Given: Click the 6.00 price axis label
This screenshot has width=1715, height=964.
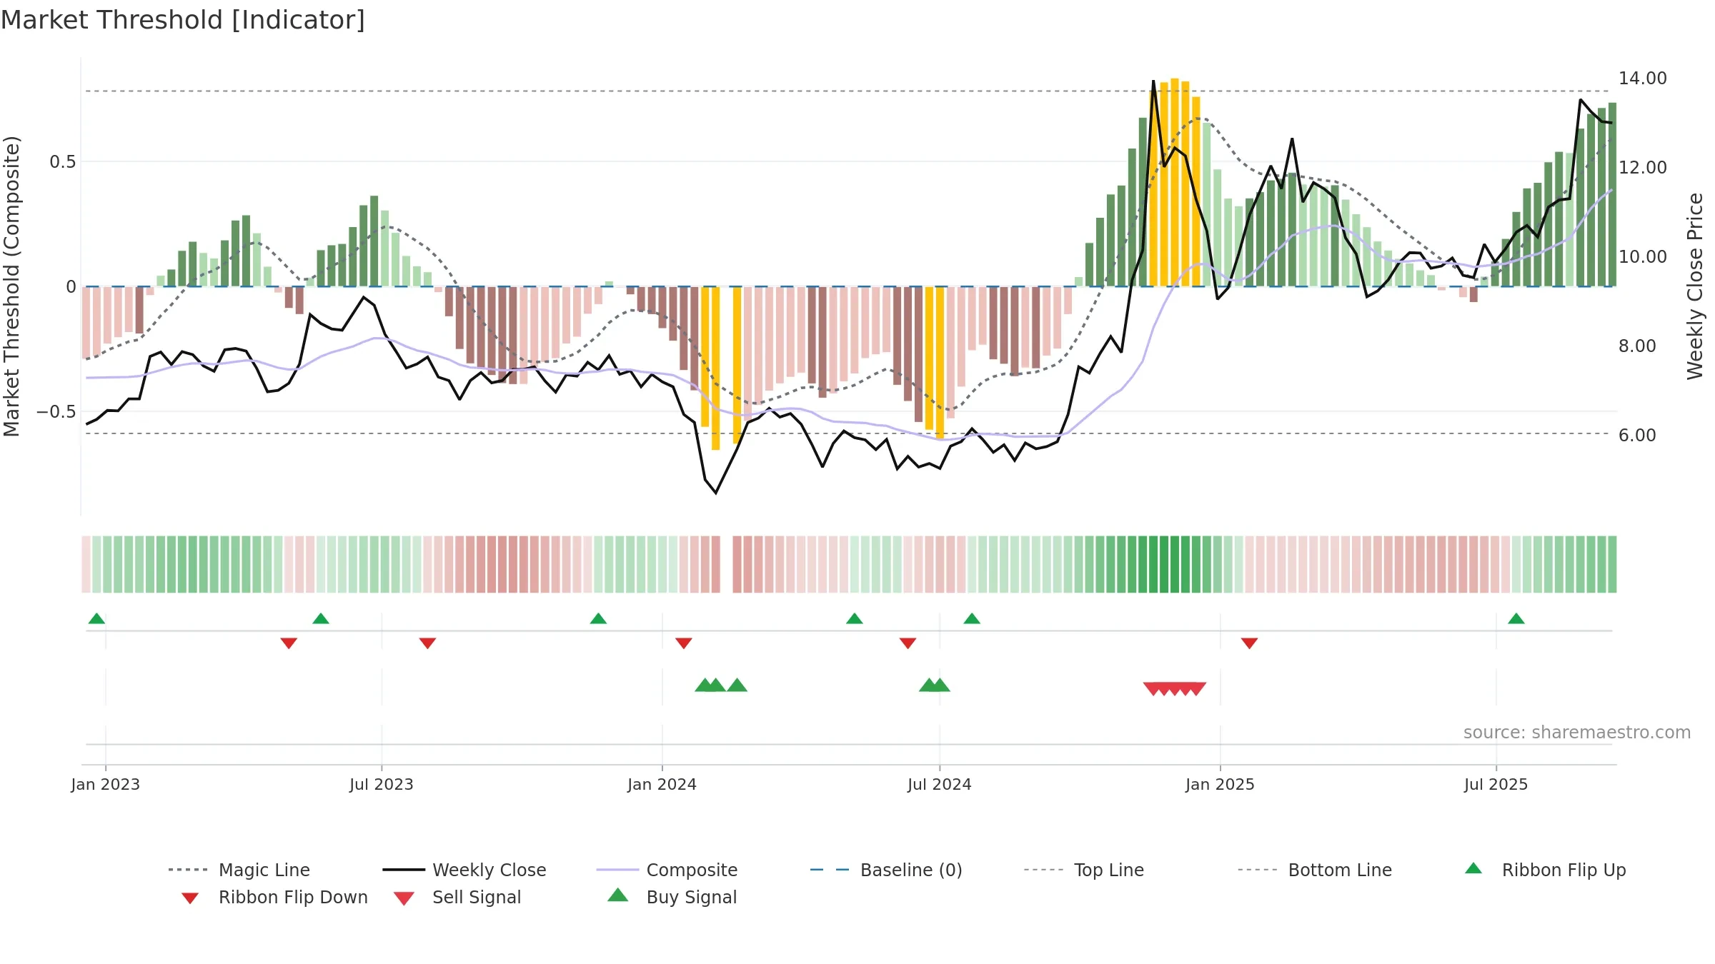Looking at the screenshot, I should coord(1637,436).
